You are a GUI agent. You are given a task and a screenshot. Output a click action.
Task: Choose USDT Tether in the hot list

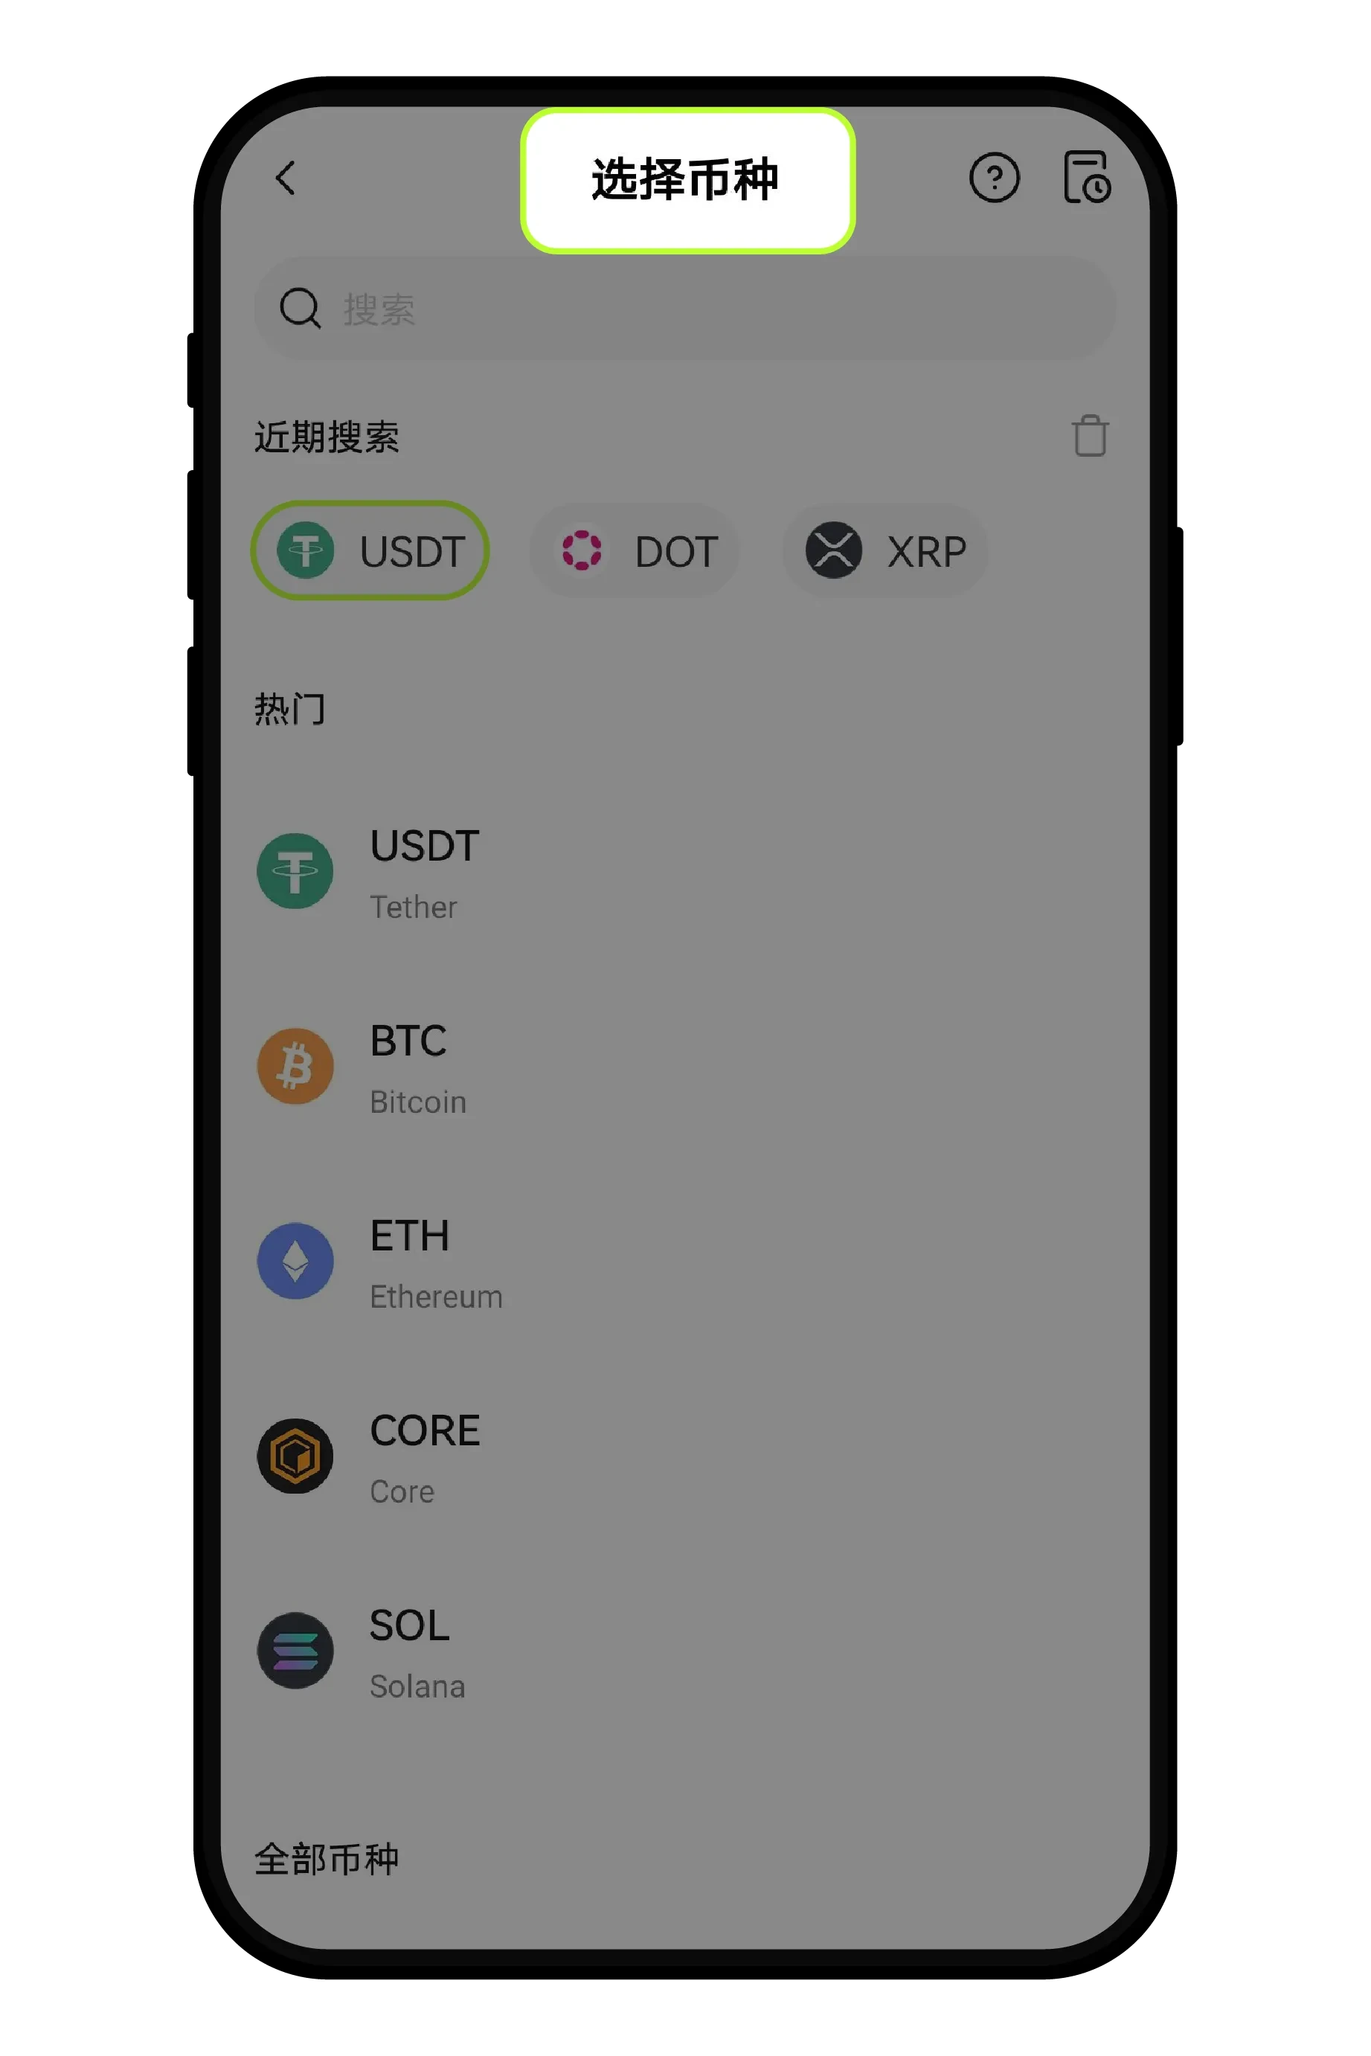[x=684, y=872]
